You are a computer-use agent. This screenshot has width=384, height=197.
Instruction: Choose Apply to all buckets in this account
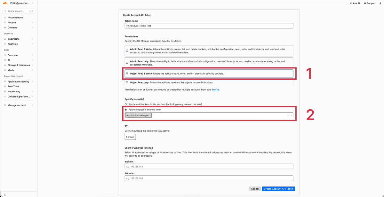tap(126, 104)
